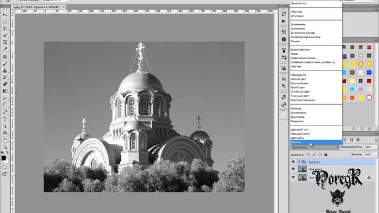Image resolution: width=379 pixels, height=213 pixels.
Task: Select the Pen tool
Action: pyautogui.click(x=5, y=112)
